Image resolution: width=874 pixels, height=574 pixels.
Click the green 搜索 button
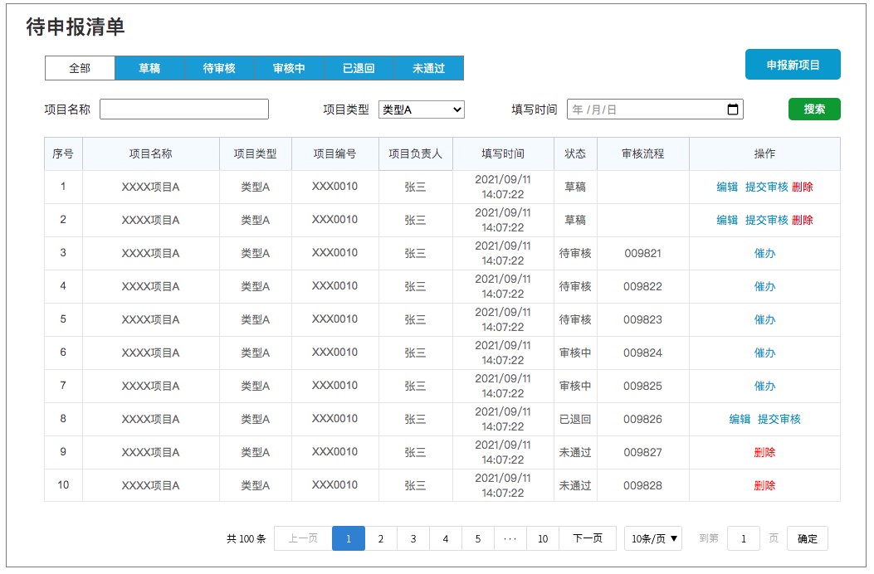point(814,109)
